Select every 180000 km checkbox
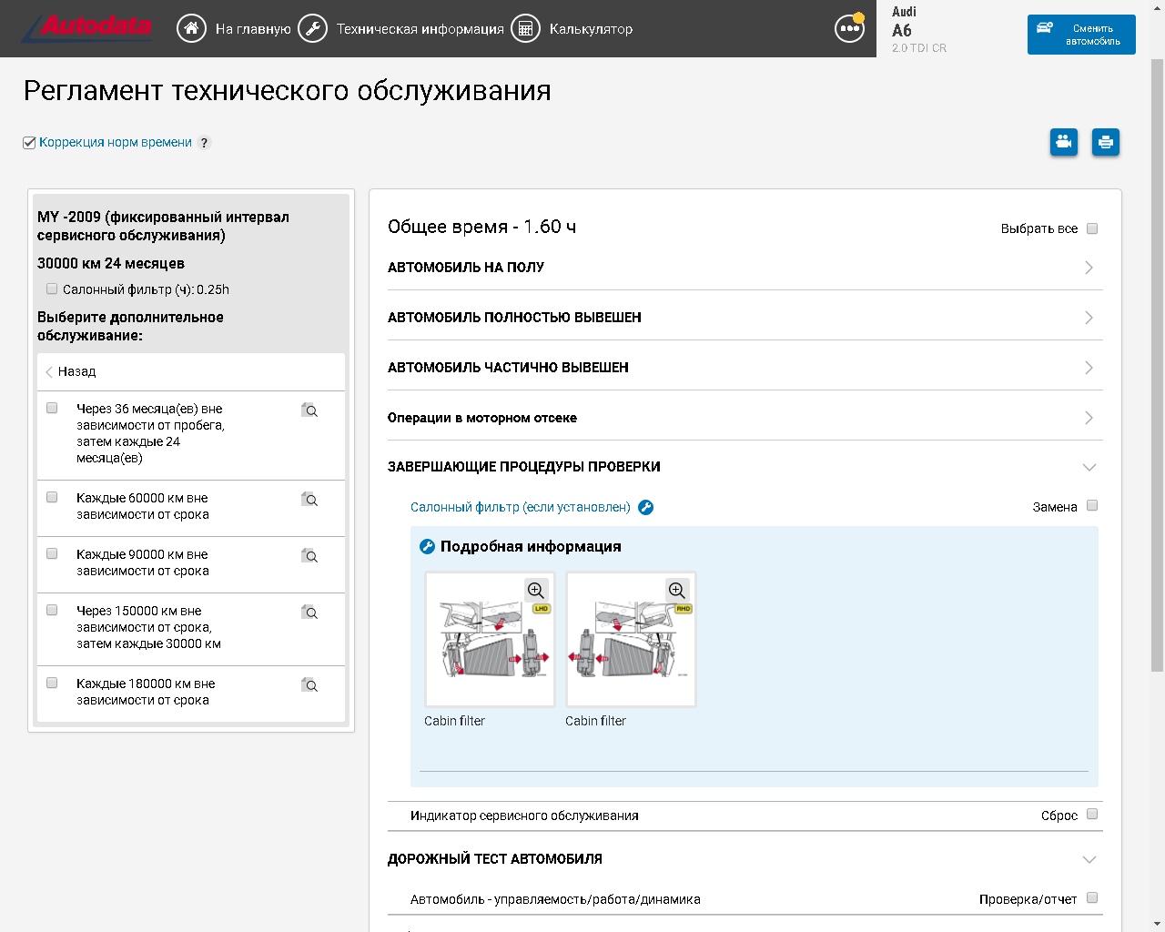Image resolution: width=1165 pixels, height=932 pixels. [x=52, y=683]
